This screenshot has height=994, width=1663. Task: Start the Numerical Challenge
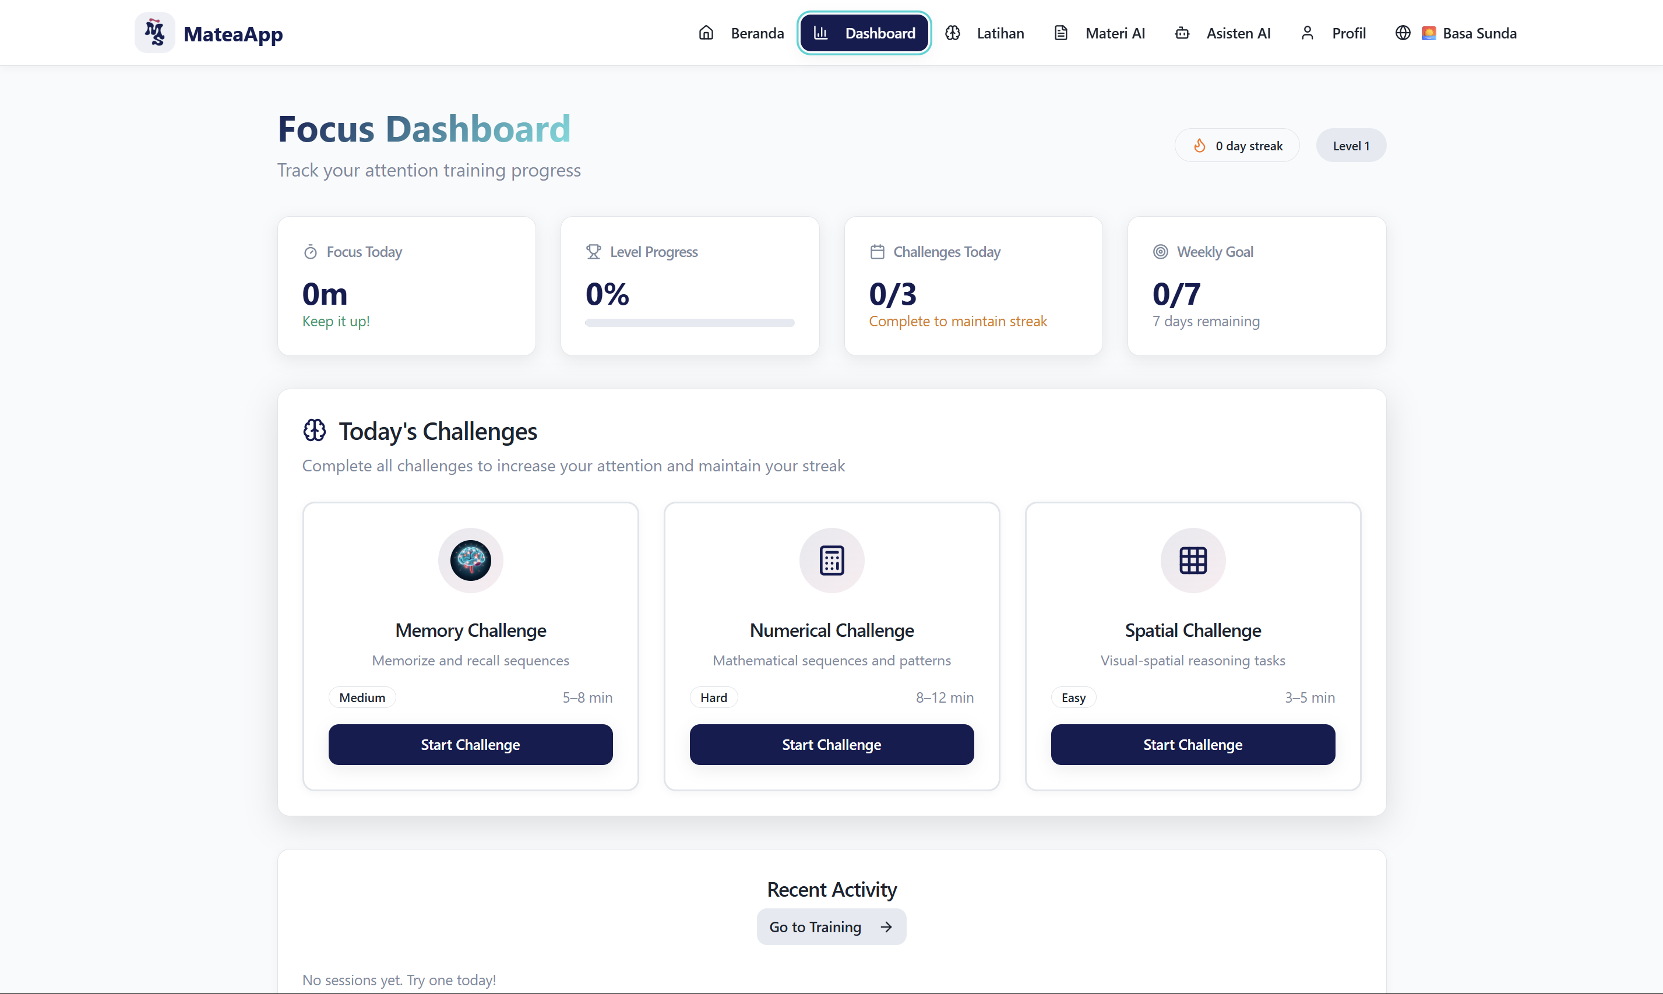[x=831, y=744]
